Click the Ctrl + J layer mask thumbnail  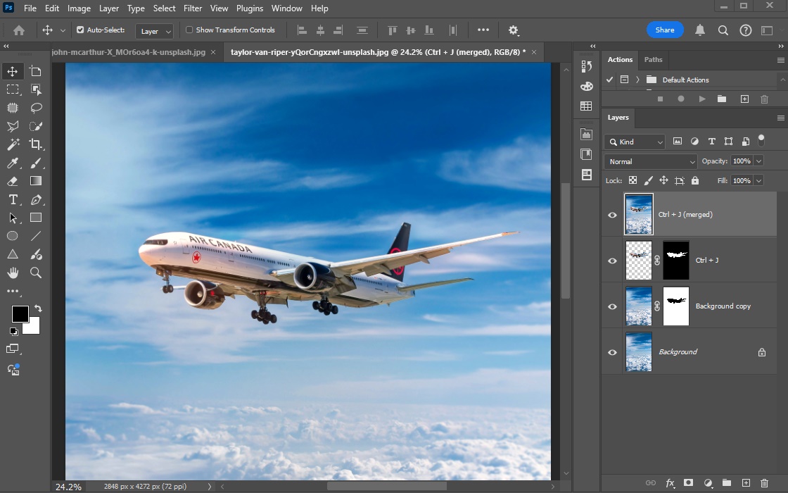coord(676,260)
